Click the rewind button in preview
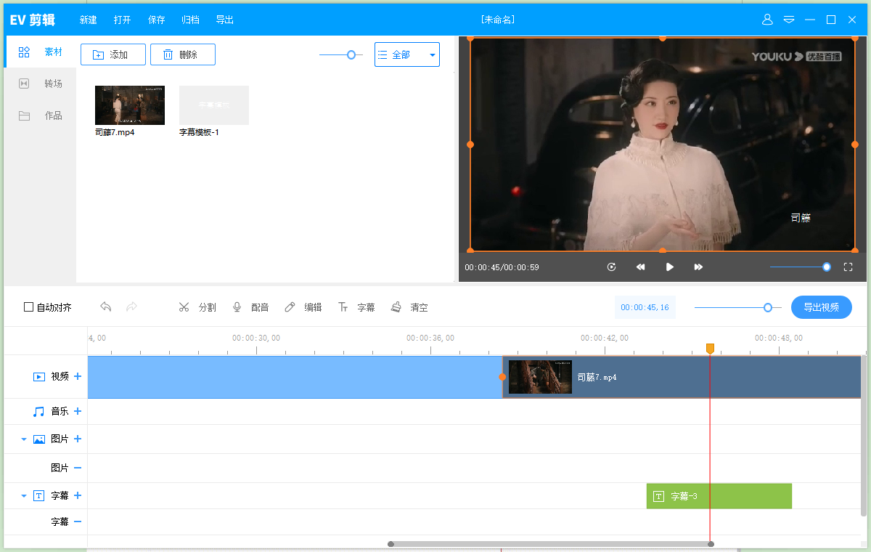 [640, 267]
